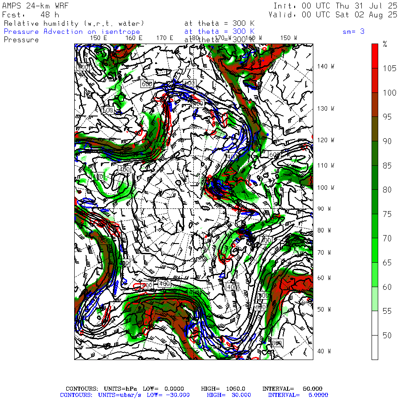Screen dimensions: 400x400
Task: Click the blue 'at theta = 300 K' text
Action: 220,32
